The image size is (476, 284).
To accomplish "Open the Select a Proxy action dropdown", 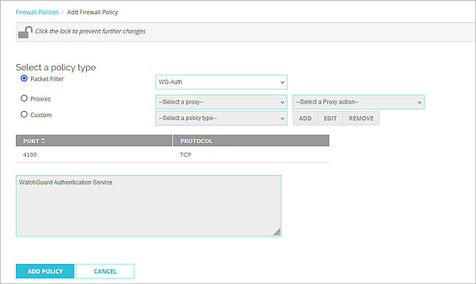I will 358,102.
